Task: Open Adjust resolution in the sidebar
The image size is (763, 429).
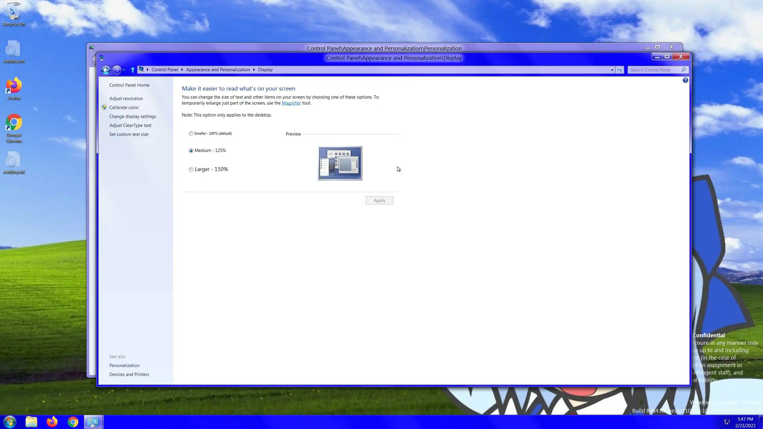Action: point(126,99)
